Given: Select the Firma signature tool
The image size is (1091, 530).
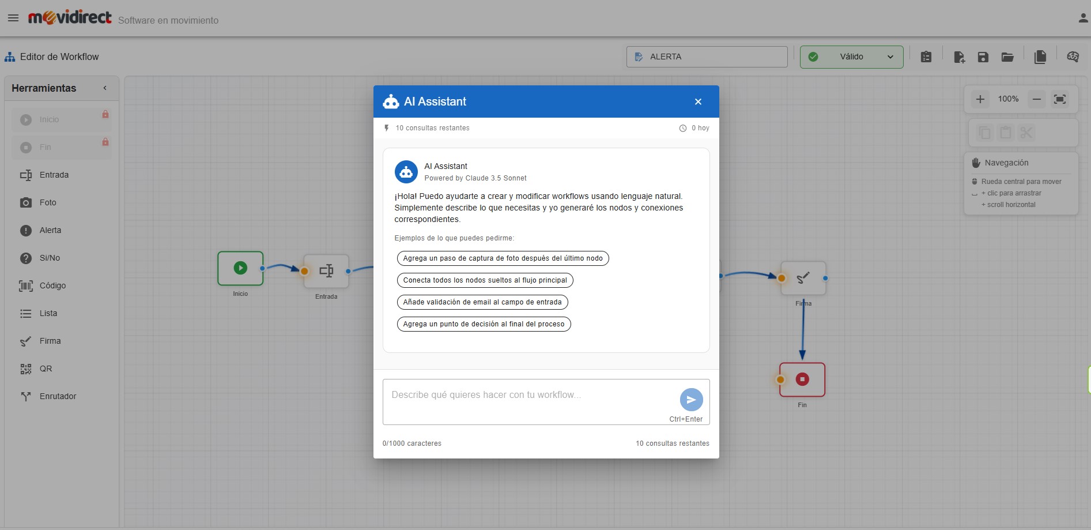Looking at the screenshot, I should point(62,341).
